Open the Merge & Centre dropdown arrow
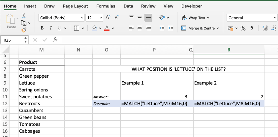Screen dimensions: 278x137 coord(218,28)
